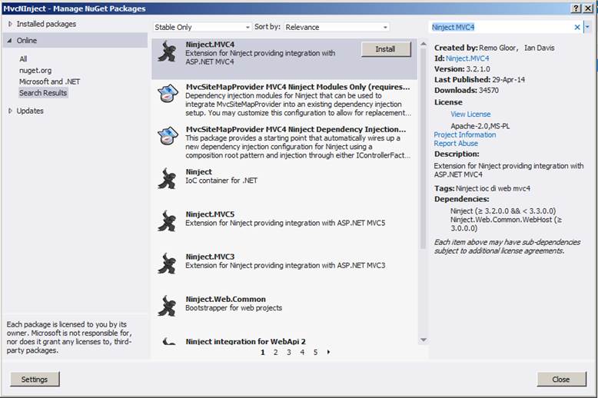Click the Tags Ninject ioc di text

482,188
